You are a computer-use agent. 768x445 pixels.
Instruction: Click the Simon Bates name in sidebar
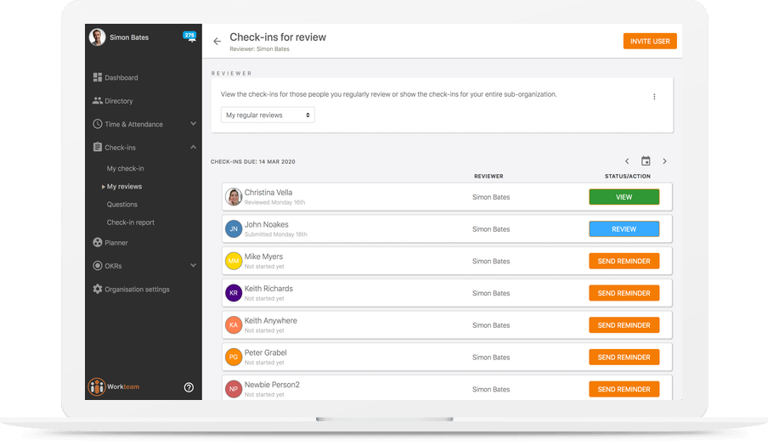[129, 37]
